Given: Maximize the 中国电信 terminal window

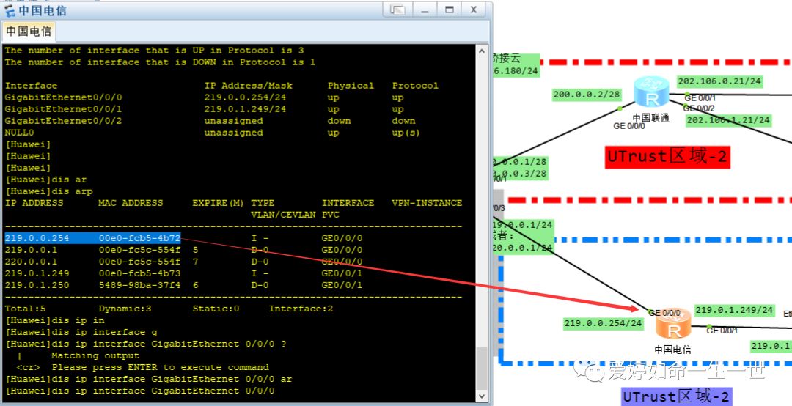Looking at the screenshot, I should [449, 10].
